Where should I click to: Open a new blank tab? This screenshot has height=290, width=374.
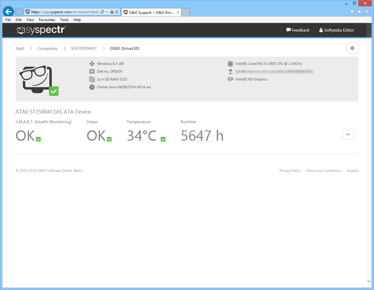[x=186, y=12]
